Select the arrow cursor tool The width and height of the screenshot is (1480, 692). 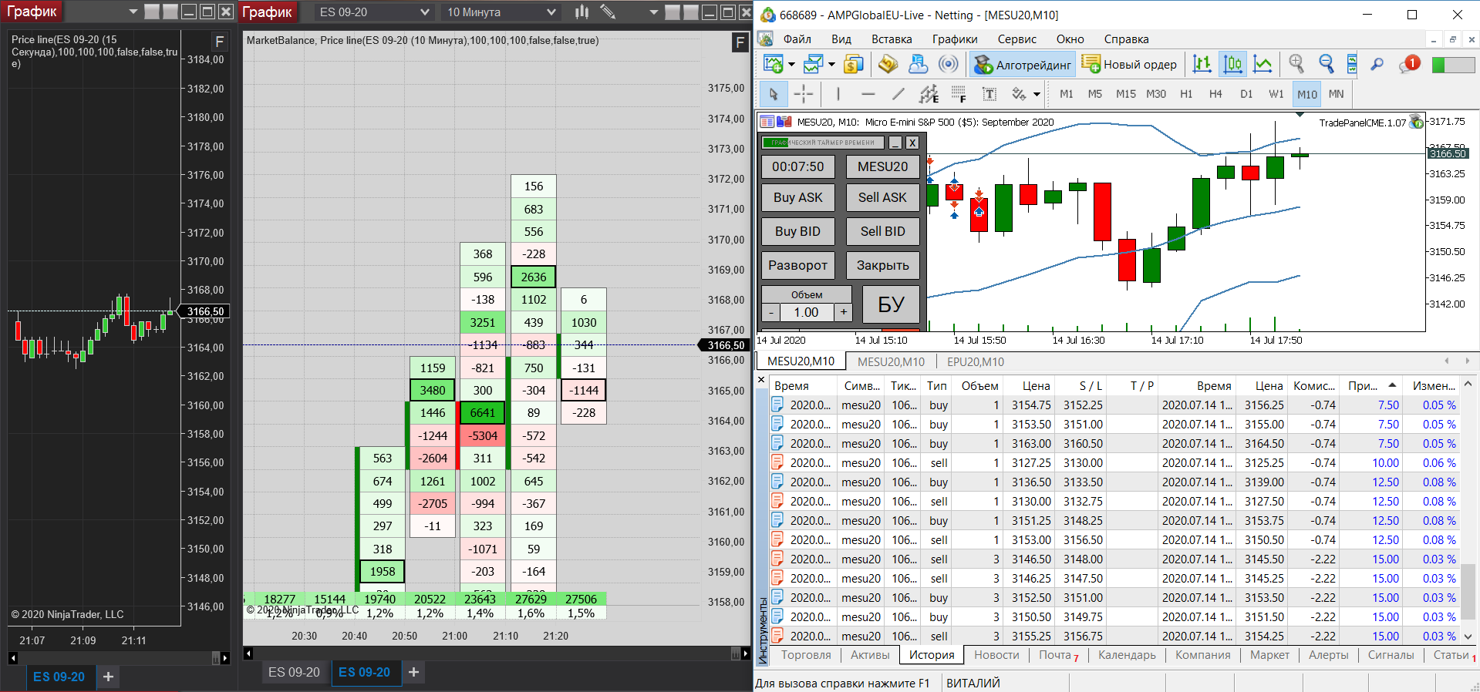774,94
